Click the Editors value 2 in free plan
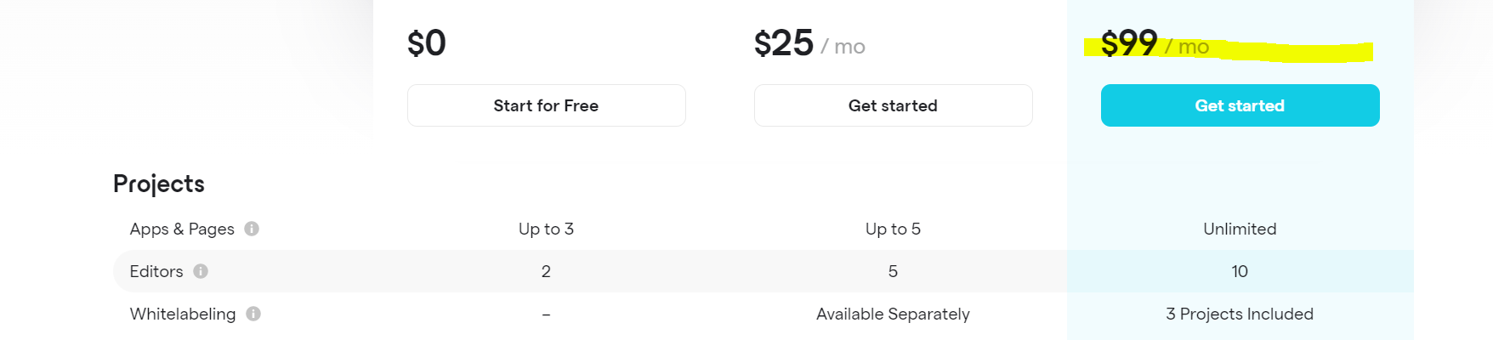Viewport: 1493px width, 340px height. click(546, 271)
